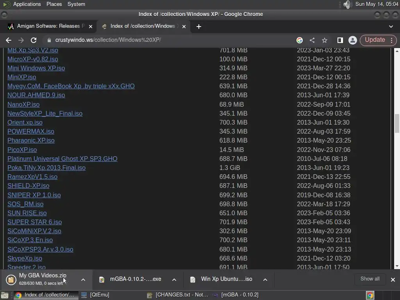The image size is (400, 300).
Task: Reload the current page
Action: [34, 40]
